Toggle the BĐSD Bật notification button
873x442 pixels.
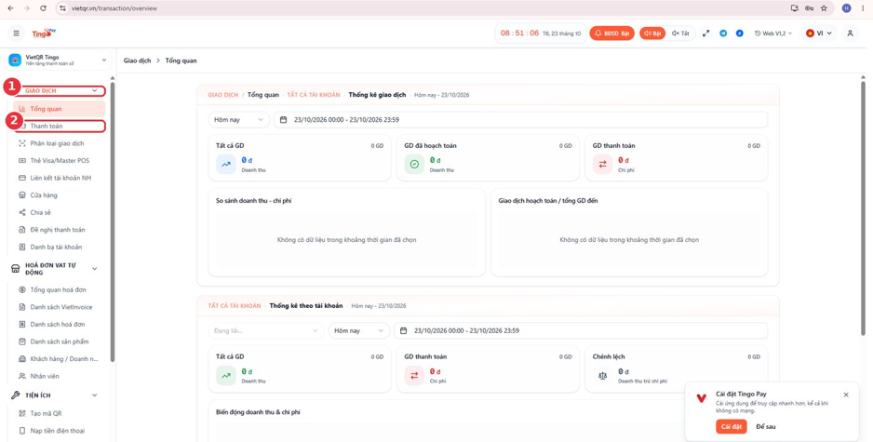coord(611,33)
